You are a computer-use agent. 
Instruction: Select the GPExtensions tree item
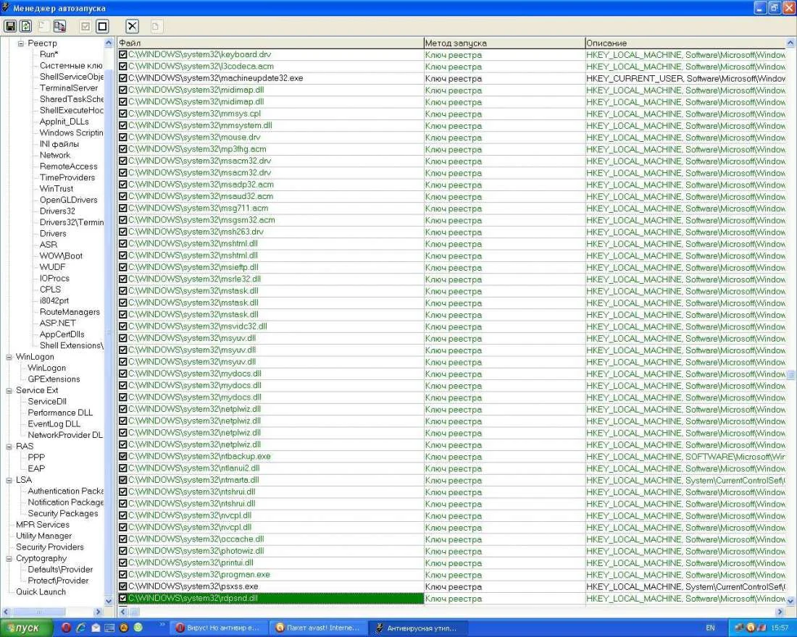tap(54, 379)
